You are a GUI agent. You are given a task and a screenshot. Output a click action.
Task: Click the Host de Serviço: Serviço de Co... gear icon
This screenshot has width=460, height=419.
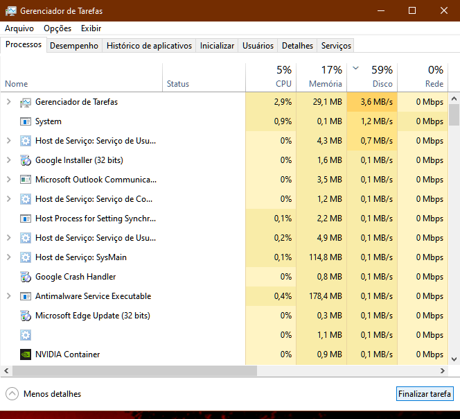click(26, 199)
